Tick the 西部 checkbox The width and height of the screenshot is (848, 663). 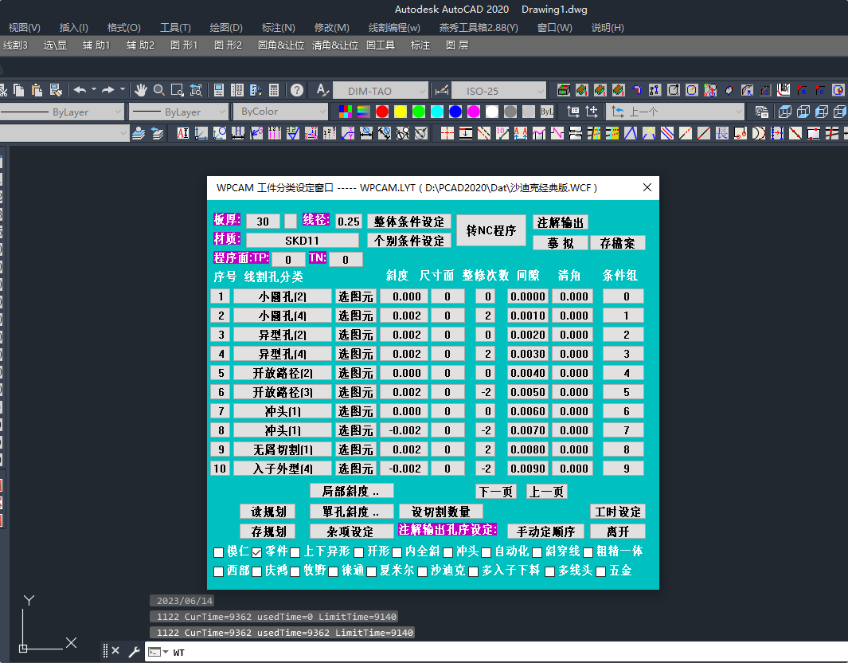(x=218, y=571)
